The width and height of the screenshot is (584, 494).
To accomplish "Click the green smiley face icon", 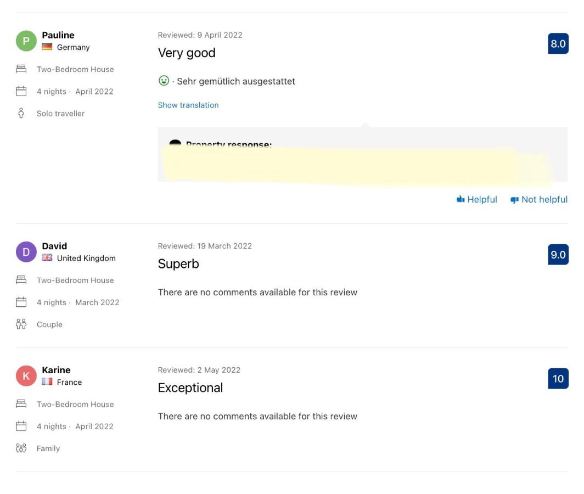I will tap(164, 81).
